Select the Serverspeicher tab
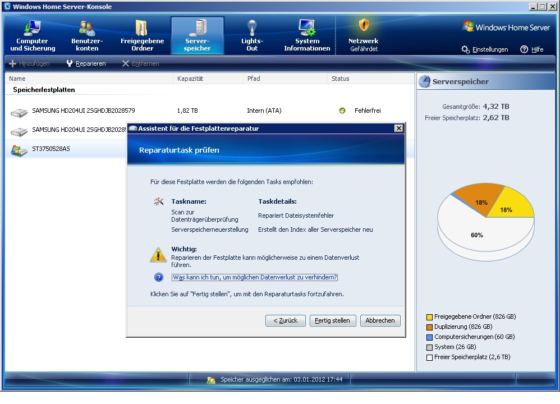This screenshot has width=560, height=404. (x=198, y=36)
